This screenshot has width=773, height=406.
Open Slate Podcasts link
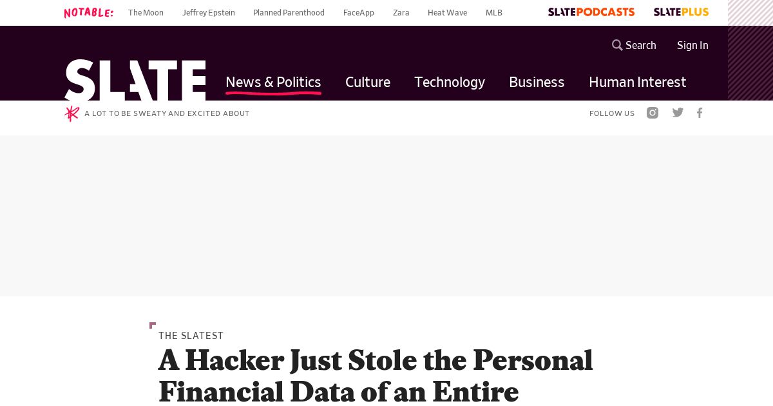coord(591,12)
